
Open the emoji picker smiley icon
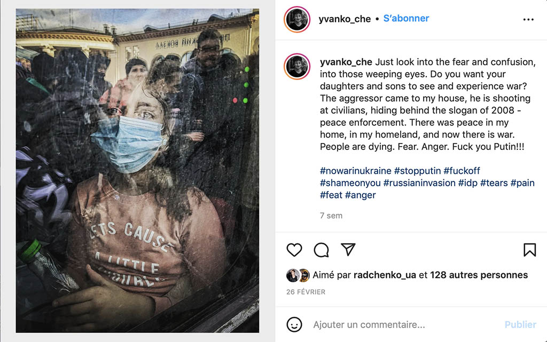(x=294, y=324)
